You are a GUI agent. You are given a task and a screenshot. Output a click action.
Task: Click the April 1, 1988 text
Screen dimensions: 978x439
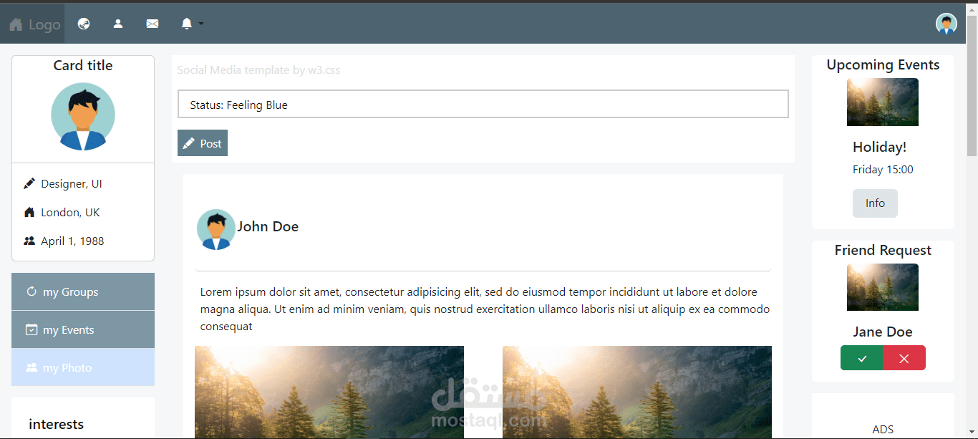click(72, 241)
